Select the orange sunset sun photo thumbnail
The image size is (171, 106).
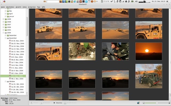[149, 51]
